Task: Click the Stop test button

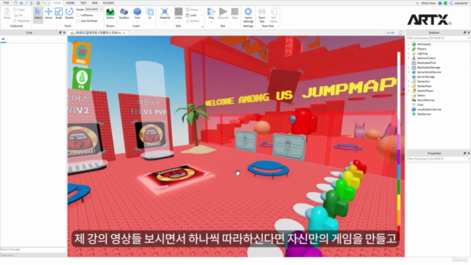Action: 235,13
